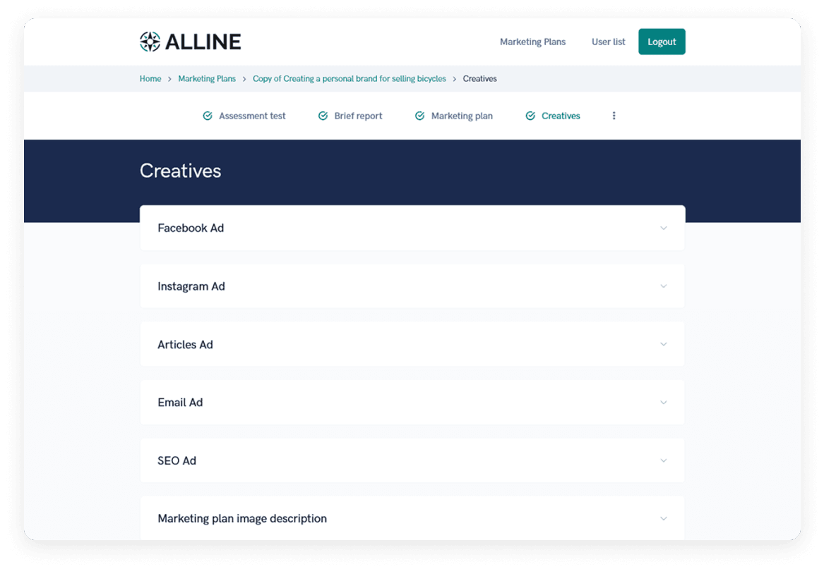The image size is (824, 569).
Task: Go to User list page
Action: pos(608,42)
